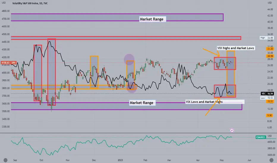This screenshot has width=277, height=163.
Task: Select the 'VIX highs and Market Lows' annotation
Action: point(236,48)
